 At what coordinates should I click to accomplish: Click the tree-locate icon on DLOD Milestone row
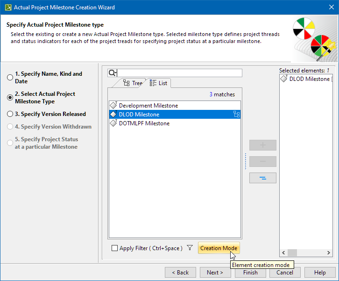point(237,114)
